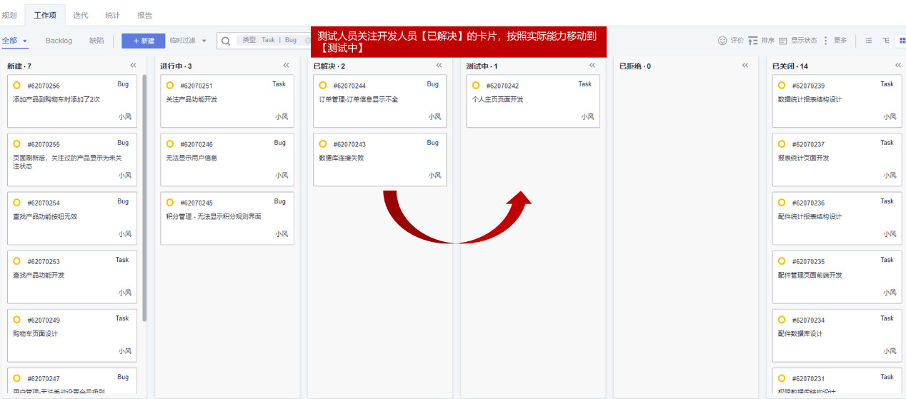Screen dimensions: 906x399
Task: Click status circle of card #62070247
Action: [16, 378]
